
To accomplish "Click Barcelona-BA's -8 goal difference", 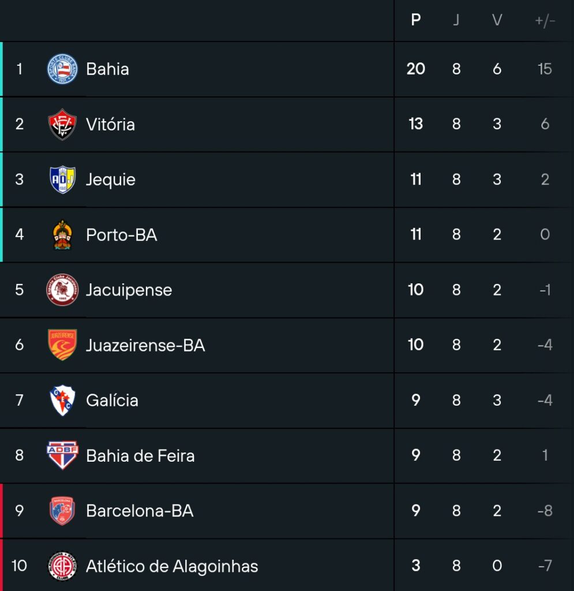I will pos(545,511).
